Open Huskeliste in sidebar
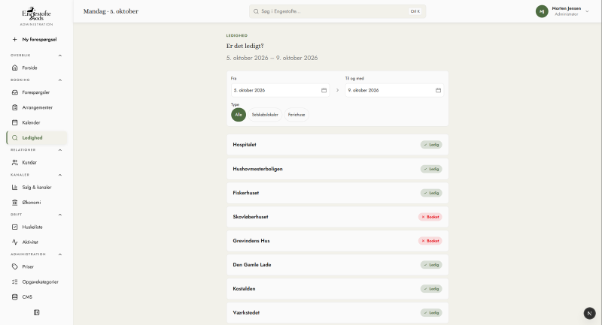 (36, 227)
